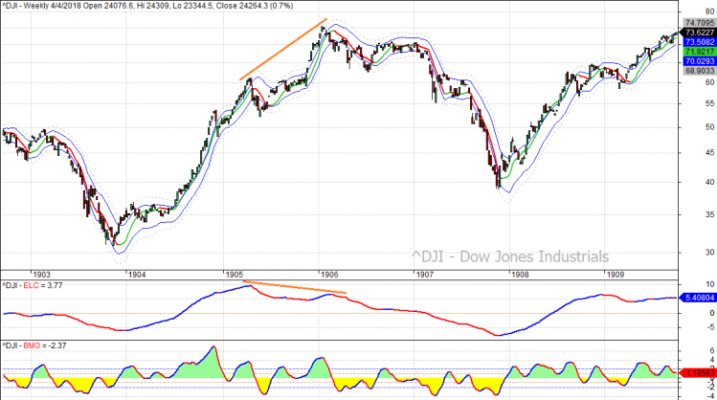Click the Dow Jones Industrials watermark text
This screenshot has width=717, height=400.
click(x=509, y=256)
